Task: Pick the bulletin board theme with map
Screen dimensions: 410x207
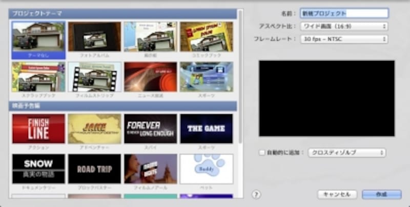Action: (150, 36)
